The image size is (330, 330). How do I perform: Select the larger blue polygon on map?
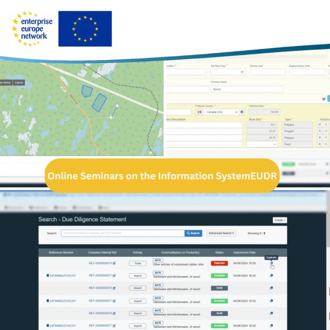100,103
